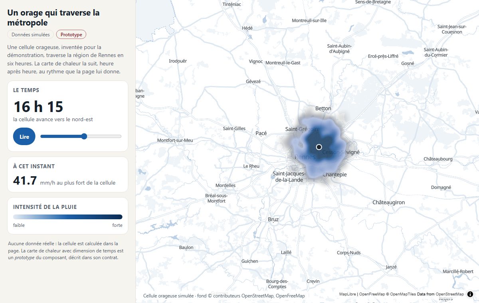Click the Janzé town label

[391, 267]
